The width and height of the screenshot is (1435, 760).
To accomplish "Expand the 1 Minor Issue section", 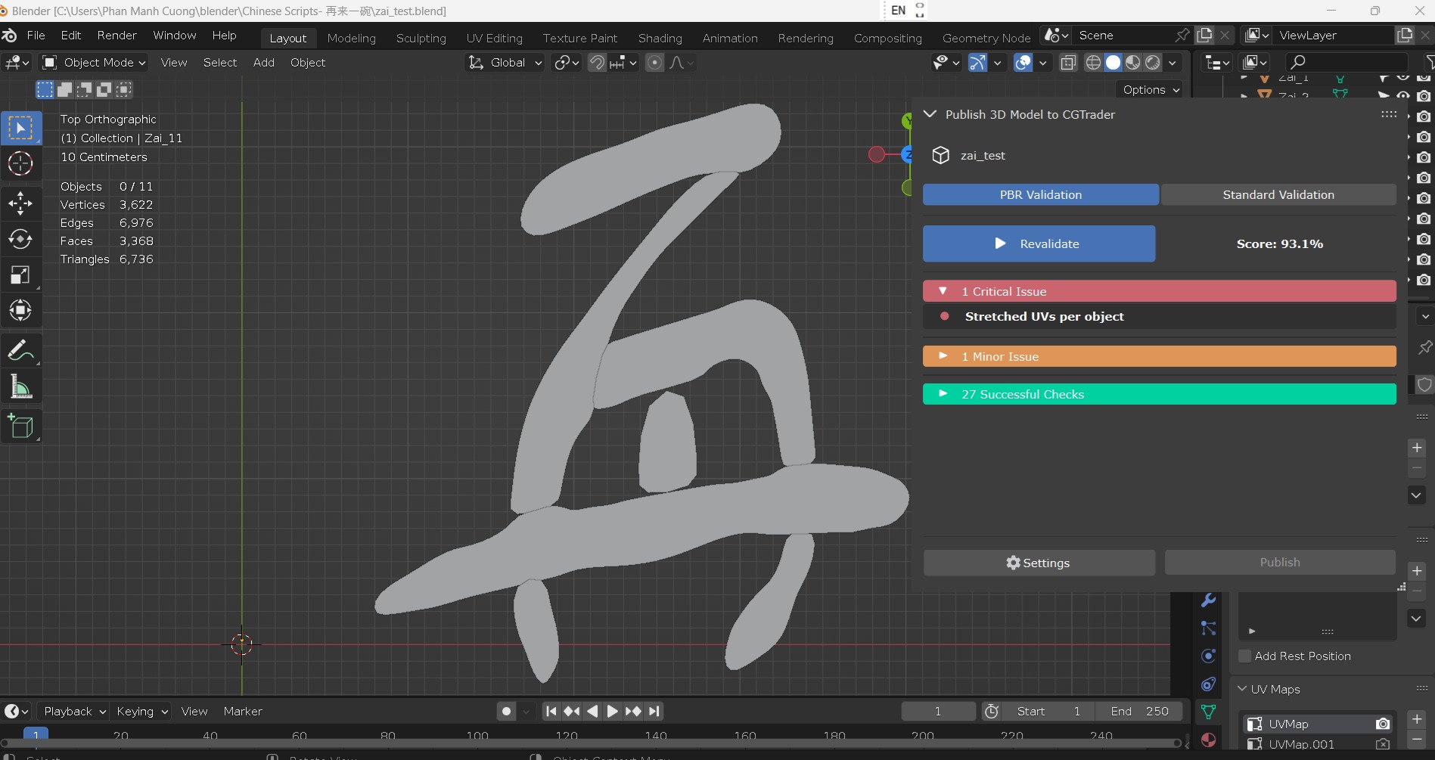I will point(1159,356).
